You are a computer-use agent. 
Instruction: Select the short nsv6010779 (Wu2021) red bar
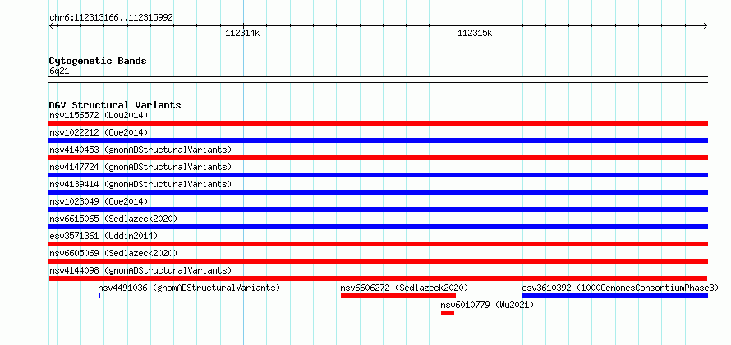tap(448, 313)
